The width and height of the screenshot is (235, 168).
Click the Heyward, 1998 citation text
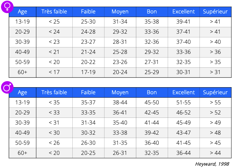212,164
